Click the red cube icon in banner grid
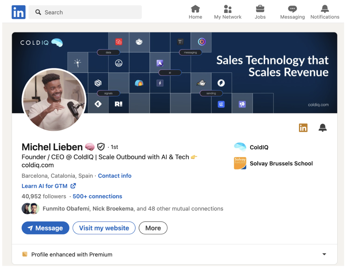Viewport: 345px width, 268px height. tap(119, 42)
